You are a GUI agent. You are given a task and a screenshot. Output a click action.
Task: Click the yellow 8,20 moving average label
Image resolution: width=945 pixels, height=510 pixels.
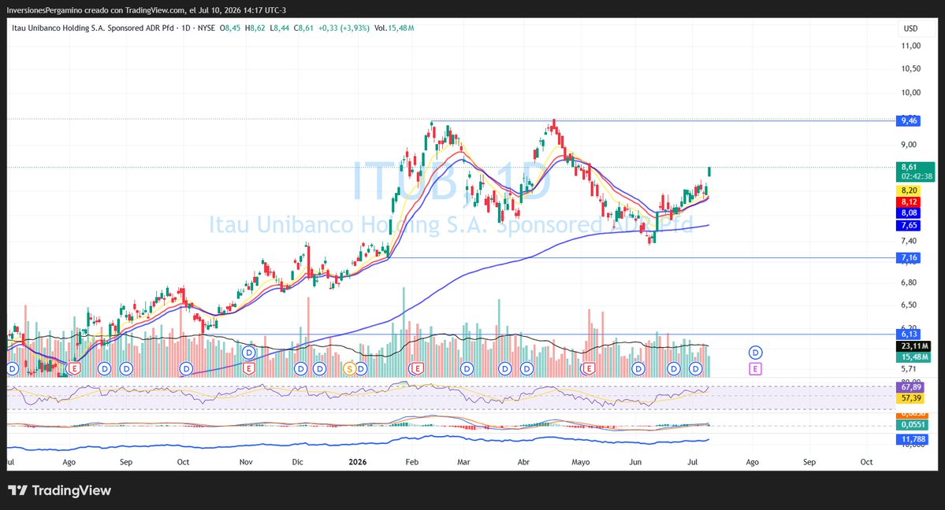pos(908,190)
